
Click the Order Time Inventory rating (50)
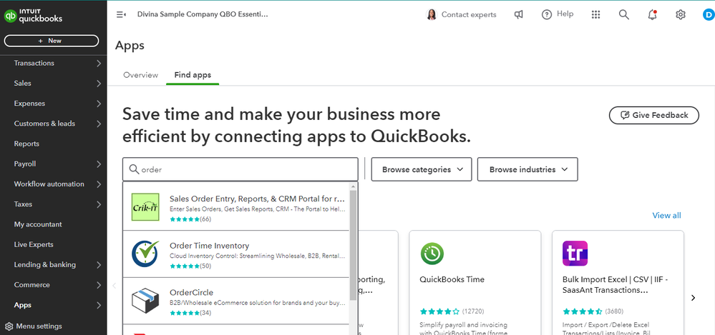click(190, 266)
